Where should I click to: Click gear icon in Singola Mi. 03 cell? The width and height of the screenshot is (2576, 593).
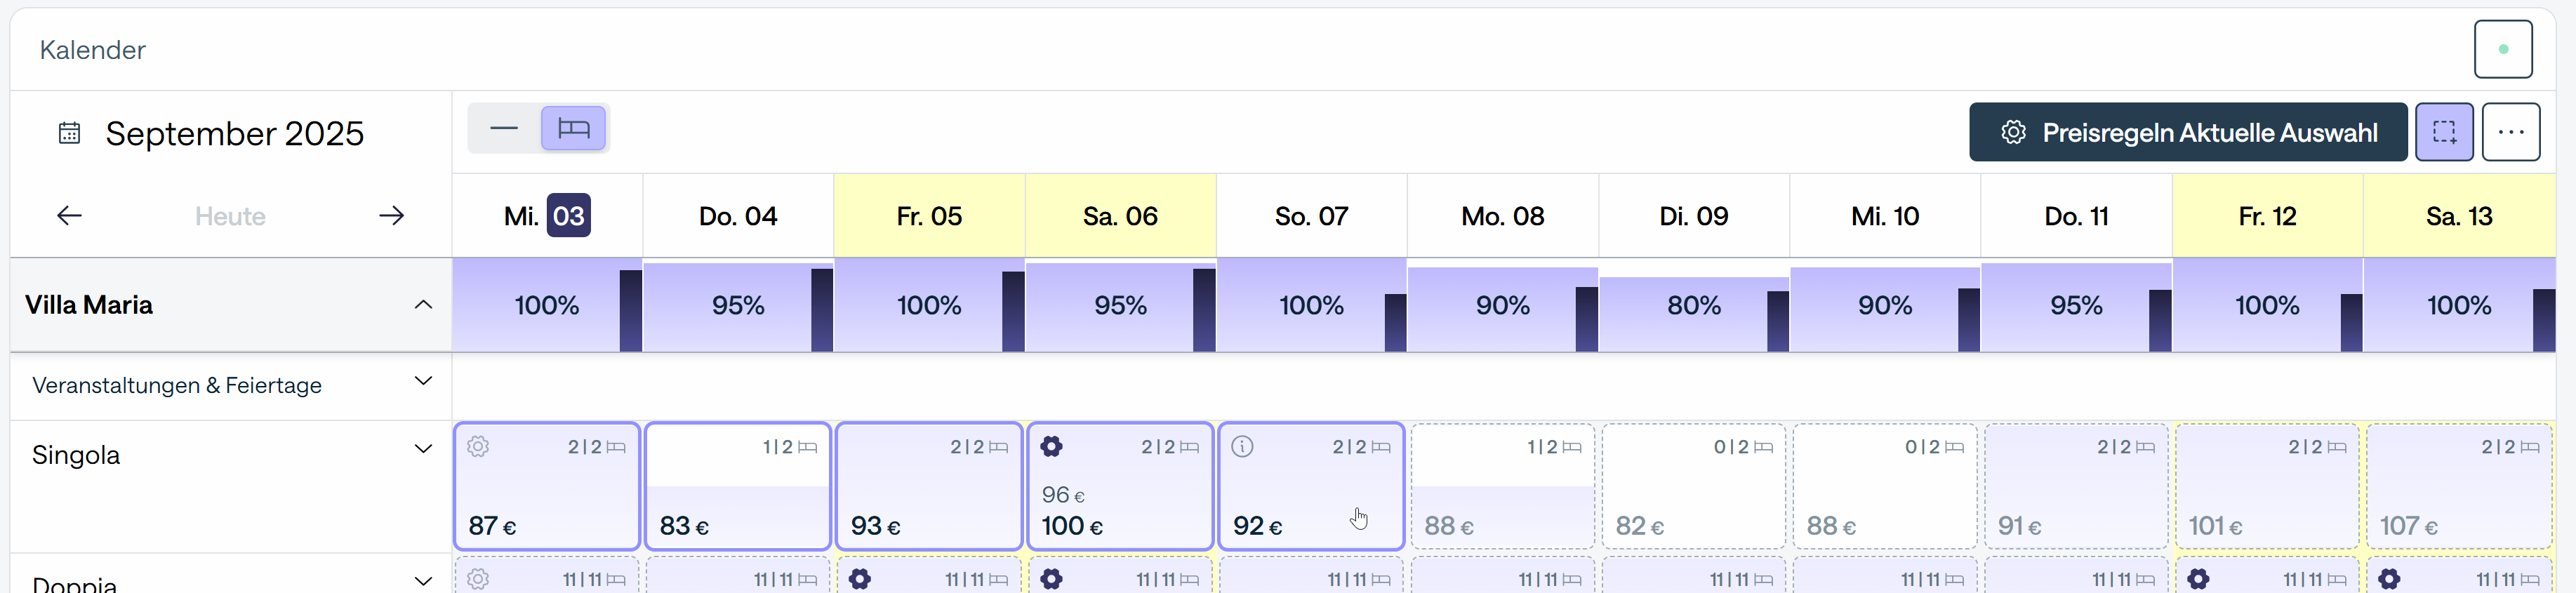pos(478,447)
